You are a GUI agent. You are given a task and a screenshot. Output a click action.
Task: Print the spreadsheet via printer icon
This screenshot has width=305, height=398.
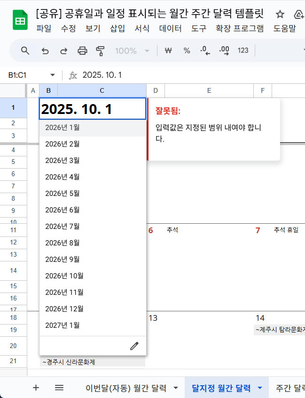point(83,50)
